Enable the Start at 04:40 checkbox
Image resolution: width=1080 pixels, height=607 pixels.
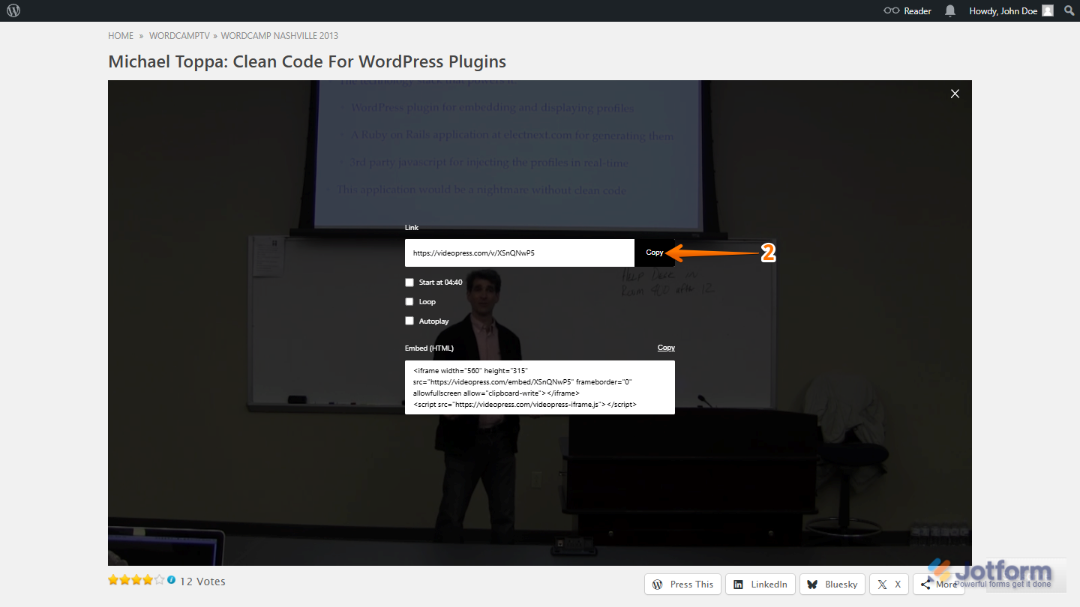click(409, 282)
